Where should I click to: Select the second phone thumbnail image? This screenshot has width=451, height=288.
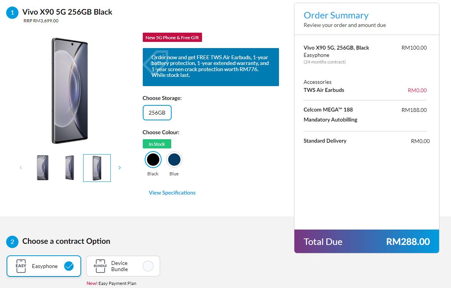(x=70, y=168)
